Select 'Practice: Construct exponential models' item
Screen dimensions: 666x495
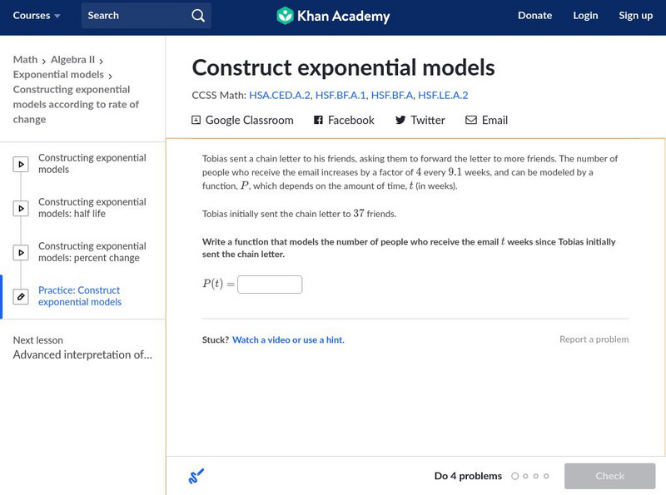[x=80, y=296]
